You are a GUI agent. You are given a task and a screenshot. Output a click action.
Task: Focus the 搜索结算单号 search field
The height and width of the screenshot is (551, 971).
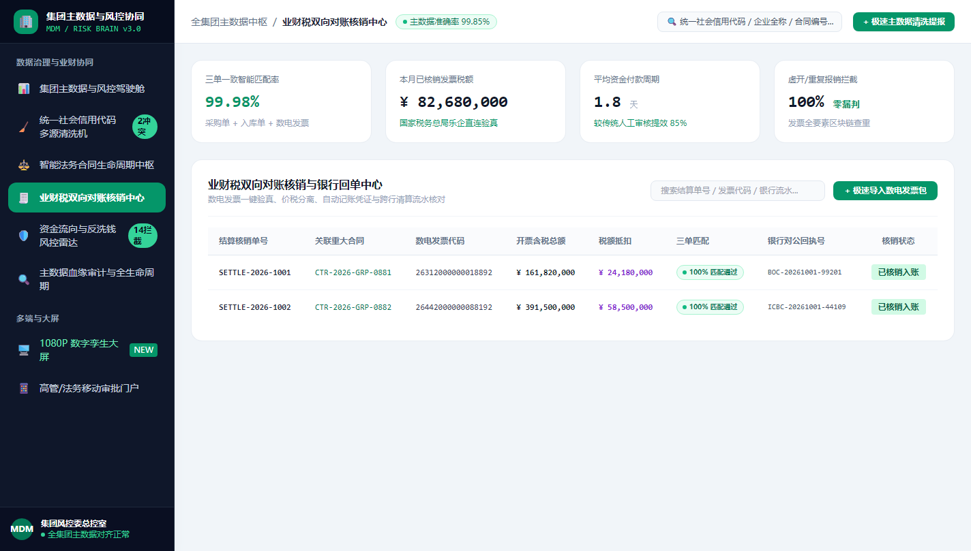pos(737,191)
